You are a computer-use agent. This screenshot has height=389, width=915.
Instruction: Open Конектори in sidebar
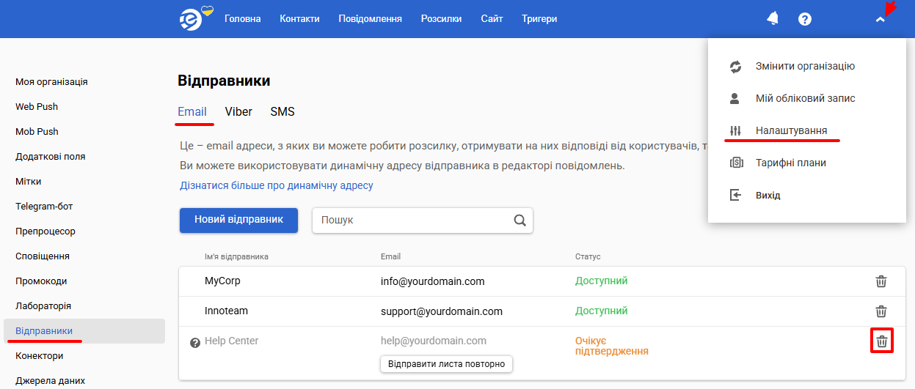(x=40, y=356)
